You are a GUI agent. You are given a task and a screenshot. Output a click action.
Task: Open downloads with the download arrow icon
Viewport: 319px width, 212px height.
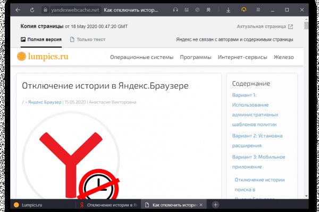tap(228, 10)
